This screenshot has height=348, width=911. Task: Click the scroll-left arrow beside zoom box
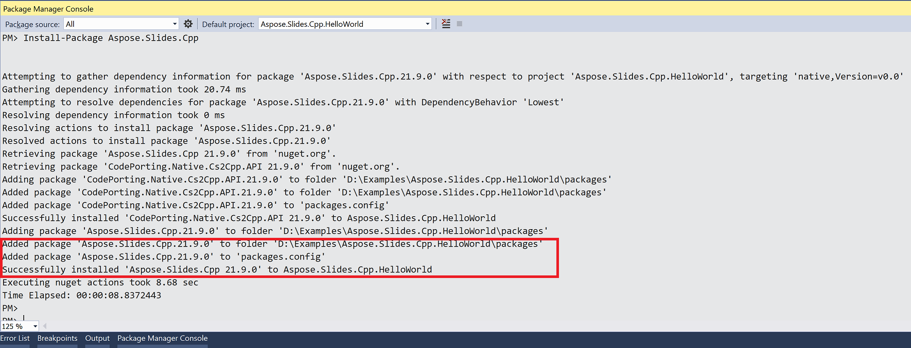click(45, 326)
